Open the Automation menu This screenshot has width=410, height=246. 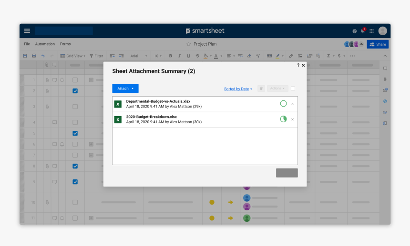point(45,44)
